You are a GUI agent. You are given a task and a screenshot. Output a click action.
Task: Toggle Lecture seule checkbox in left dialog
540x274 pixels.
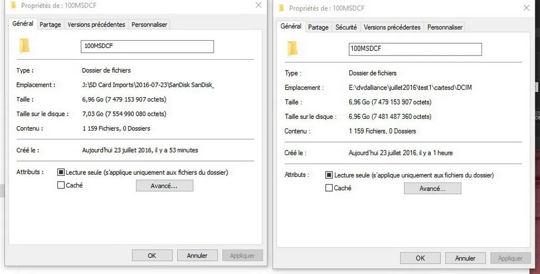[61, 173]
